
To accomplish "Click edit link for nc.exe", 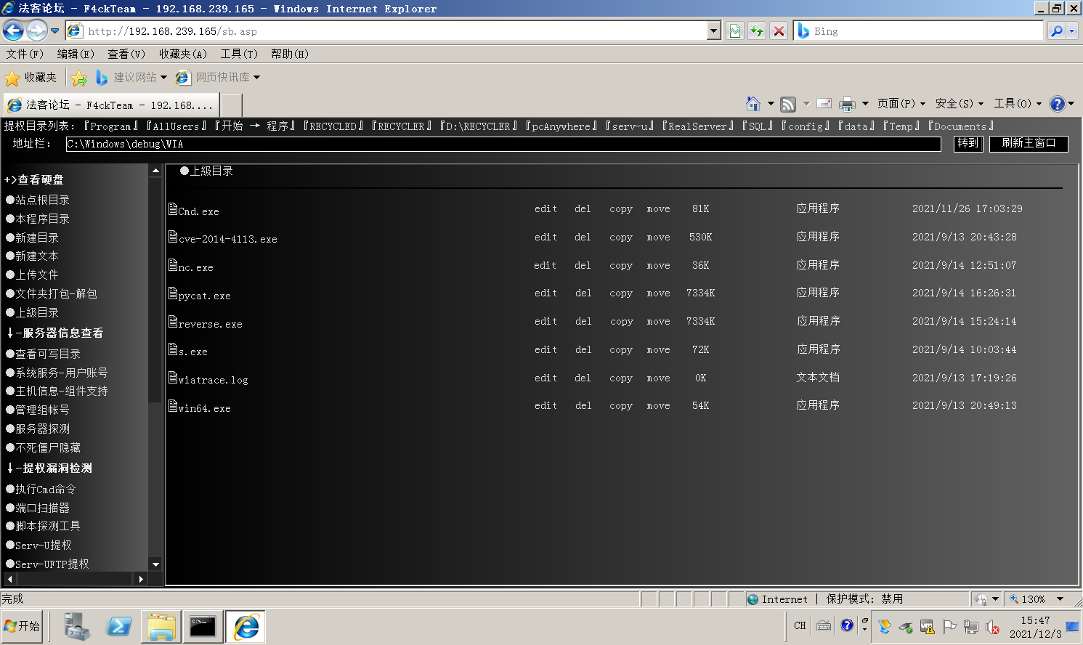I will click(x=545, y=266).
